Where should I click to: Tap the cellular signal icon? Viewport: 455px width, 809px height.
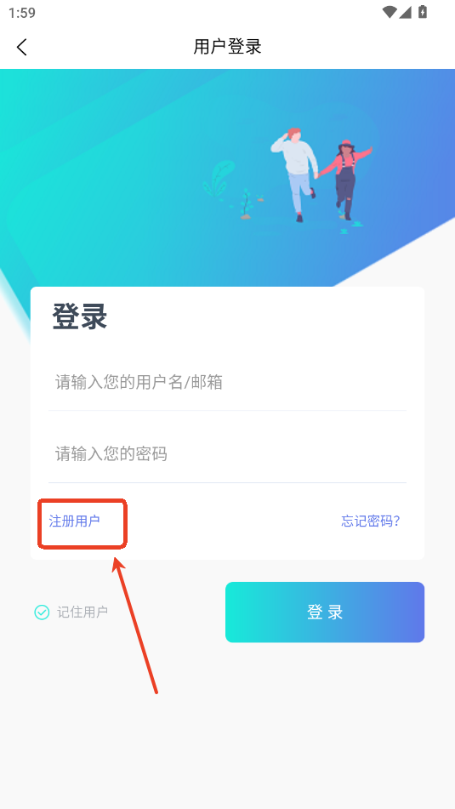pyautogui.click(x=405, y=12)
